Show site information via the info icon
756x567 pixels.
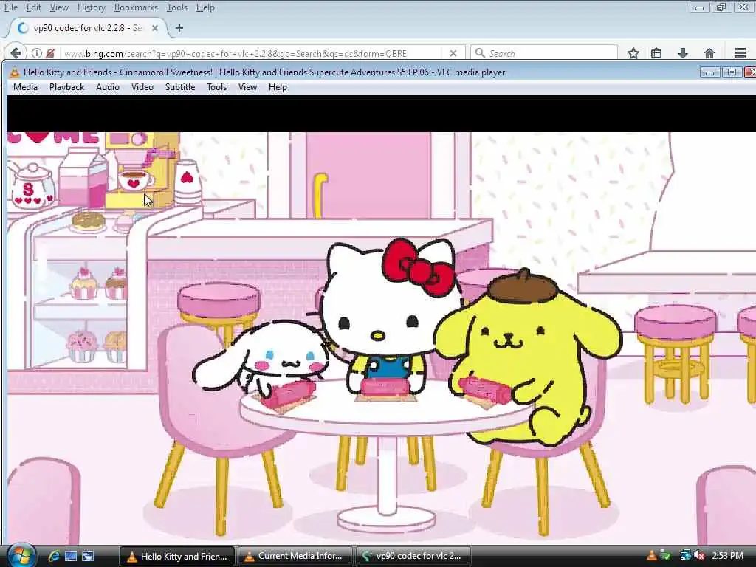pos(37,53)
